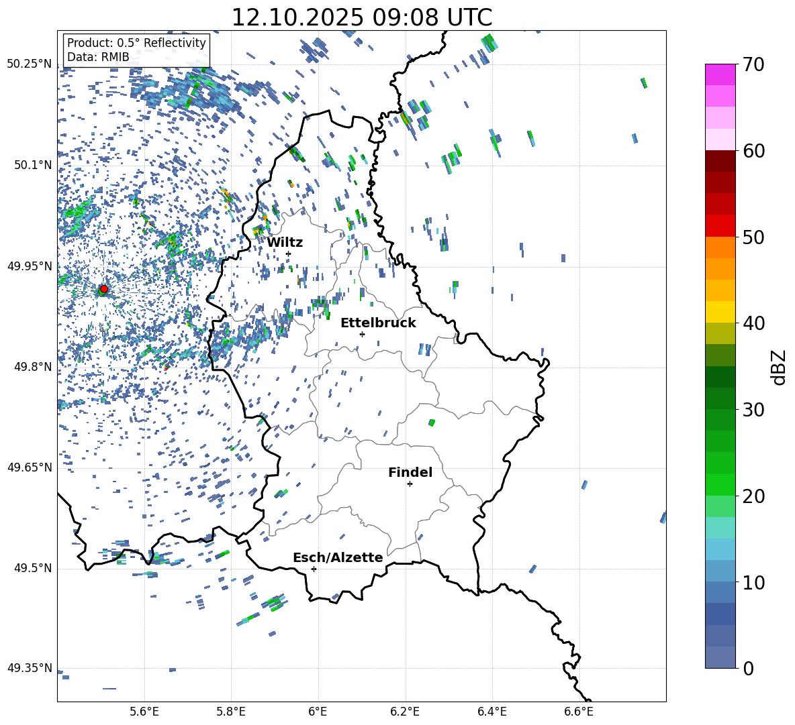Click the Esch/Alzette station cross marker
Image resolution: width=795 pixels, height=725 pixels.
click(x=314, y=569)
